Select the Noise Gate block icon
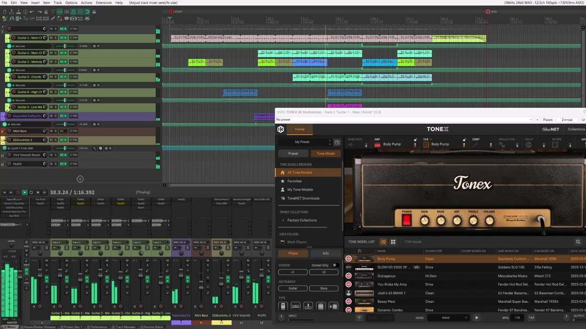This screenshot has height=329, width=586. 351,145
